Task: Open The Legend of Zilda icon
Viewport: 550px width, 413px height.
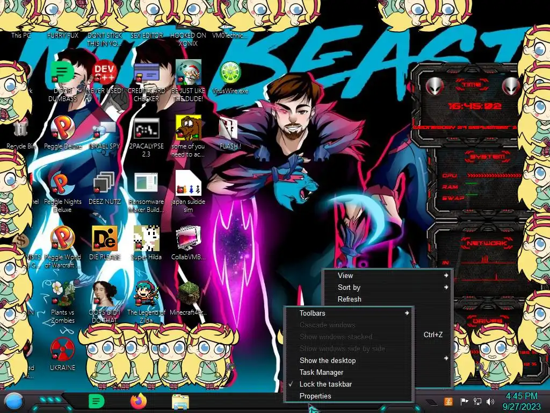Action: pos(146,294)
